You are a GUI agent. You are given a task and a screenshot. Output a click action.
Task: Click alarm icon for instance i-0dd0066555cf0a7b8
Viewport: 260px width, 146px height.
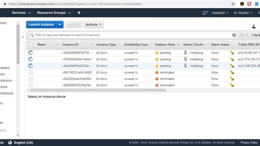tap(232, 85)
